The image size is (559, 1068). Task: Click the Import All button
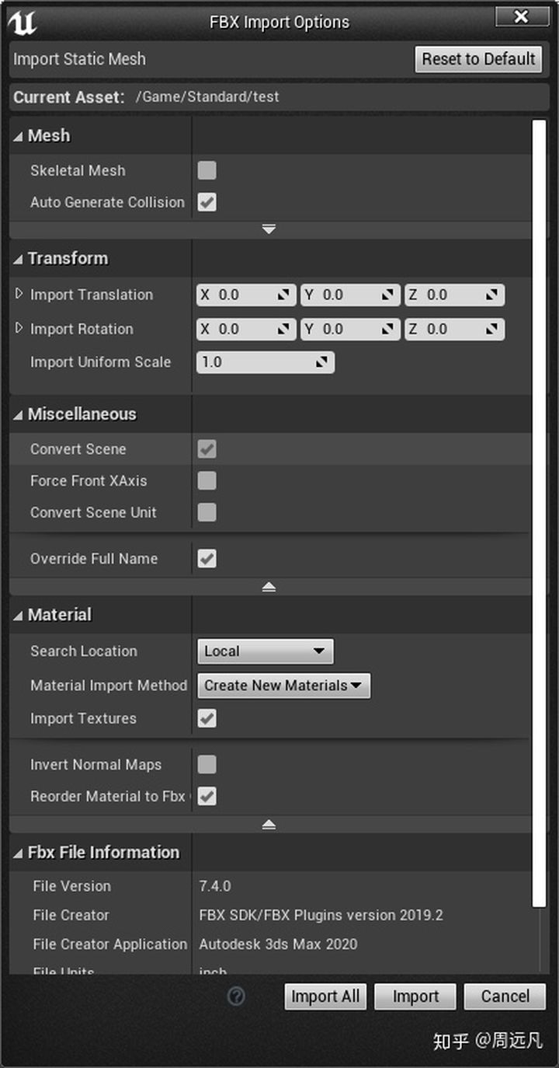(326, 996)
